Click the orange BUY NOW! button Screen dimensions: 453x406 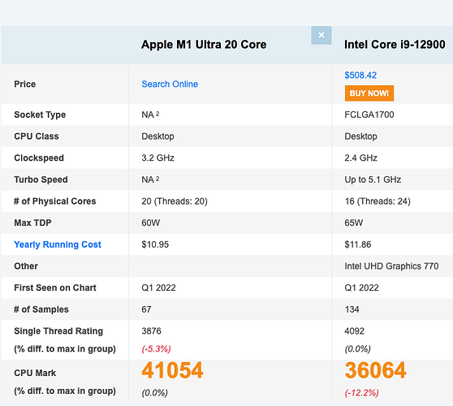click(x=369, y=93)
